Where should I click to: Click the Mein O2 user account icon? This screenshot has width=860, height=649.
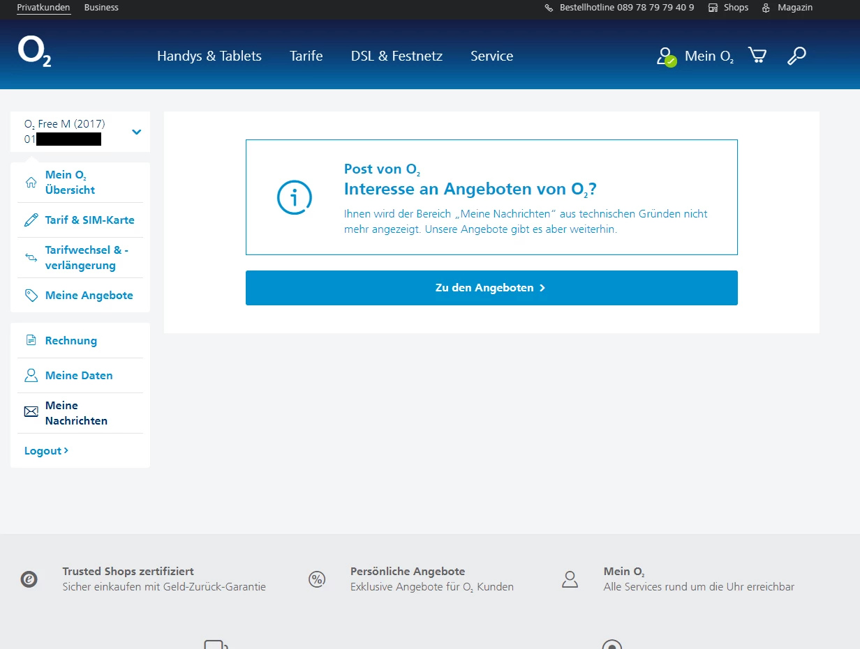666,56
